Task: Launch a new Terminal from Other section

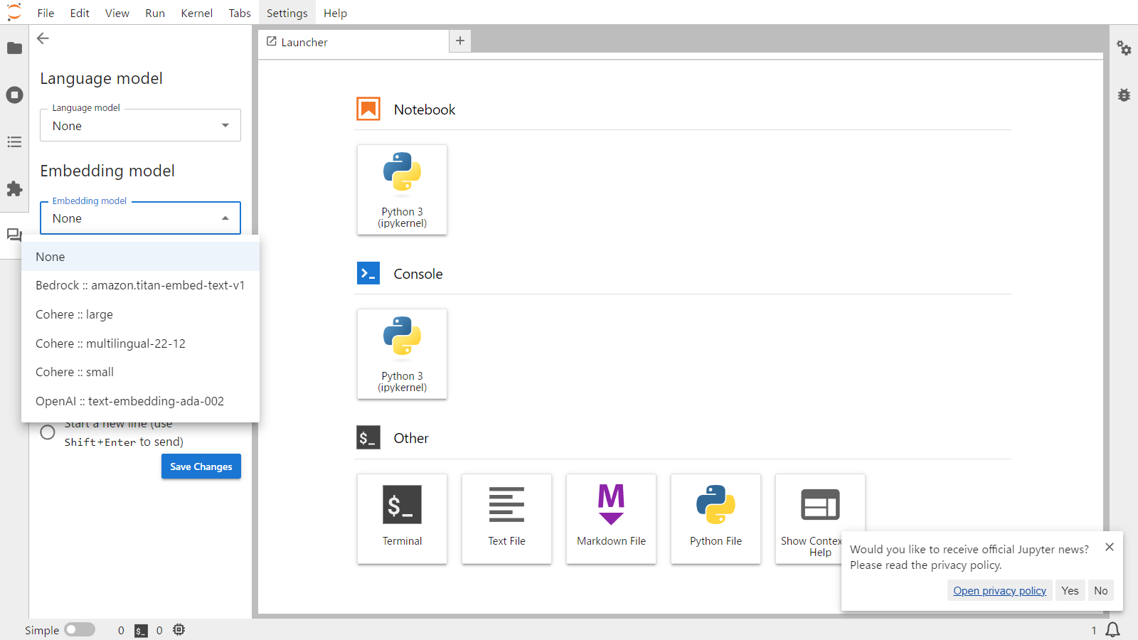Action: pos(402,519)
